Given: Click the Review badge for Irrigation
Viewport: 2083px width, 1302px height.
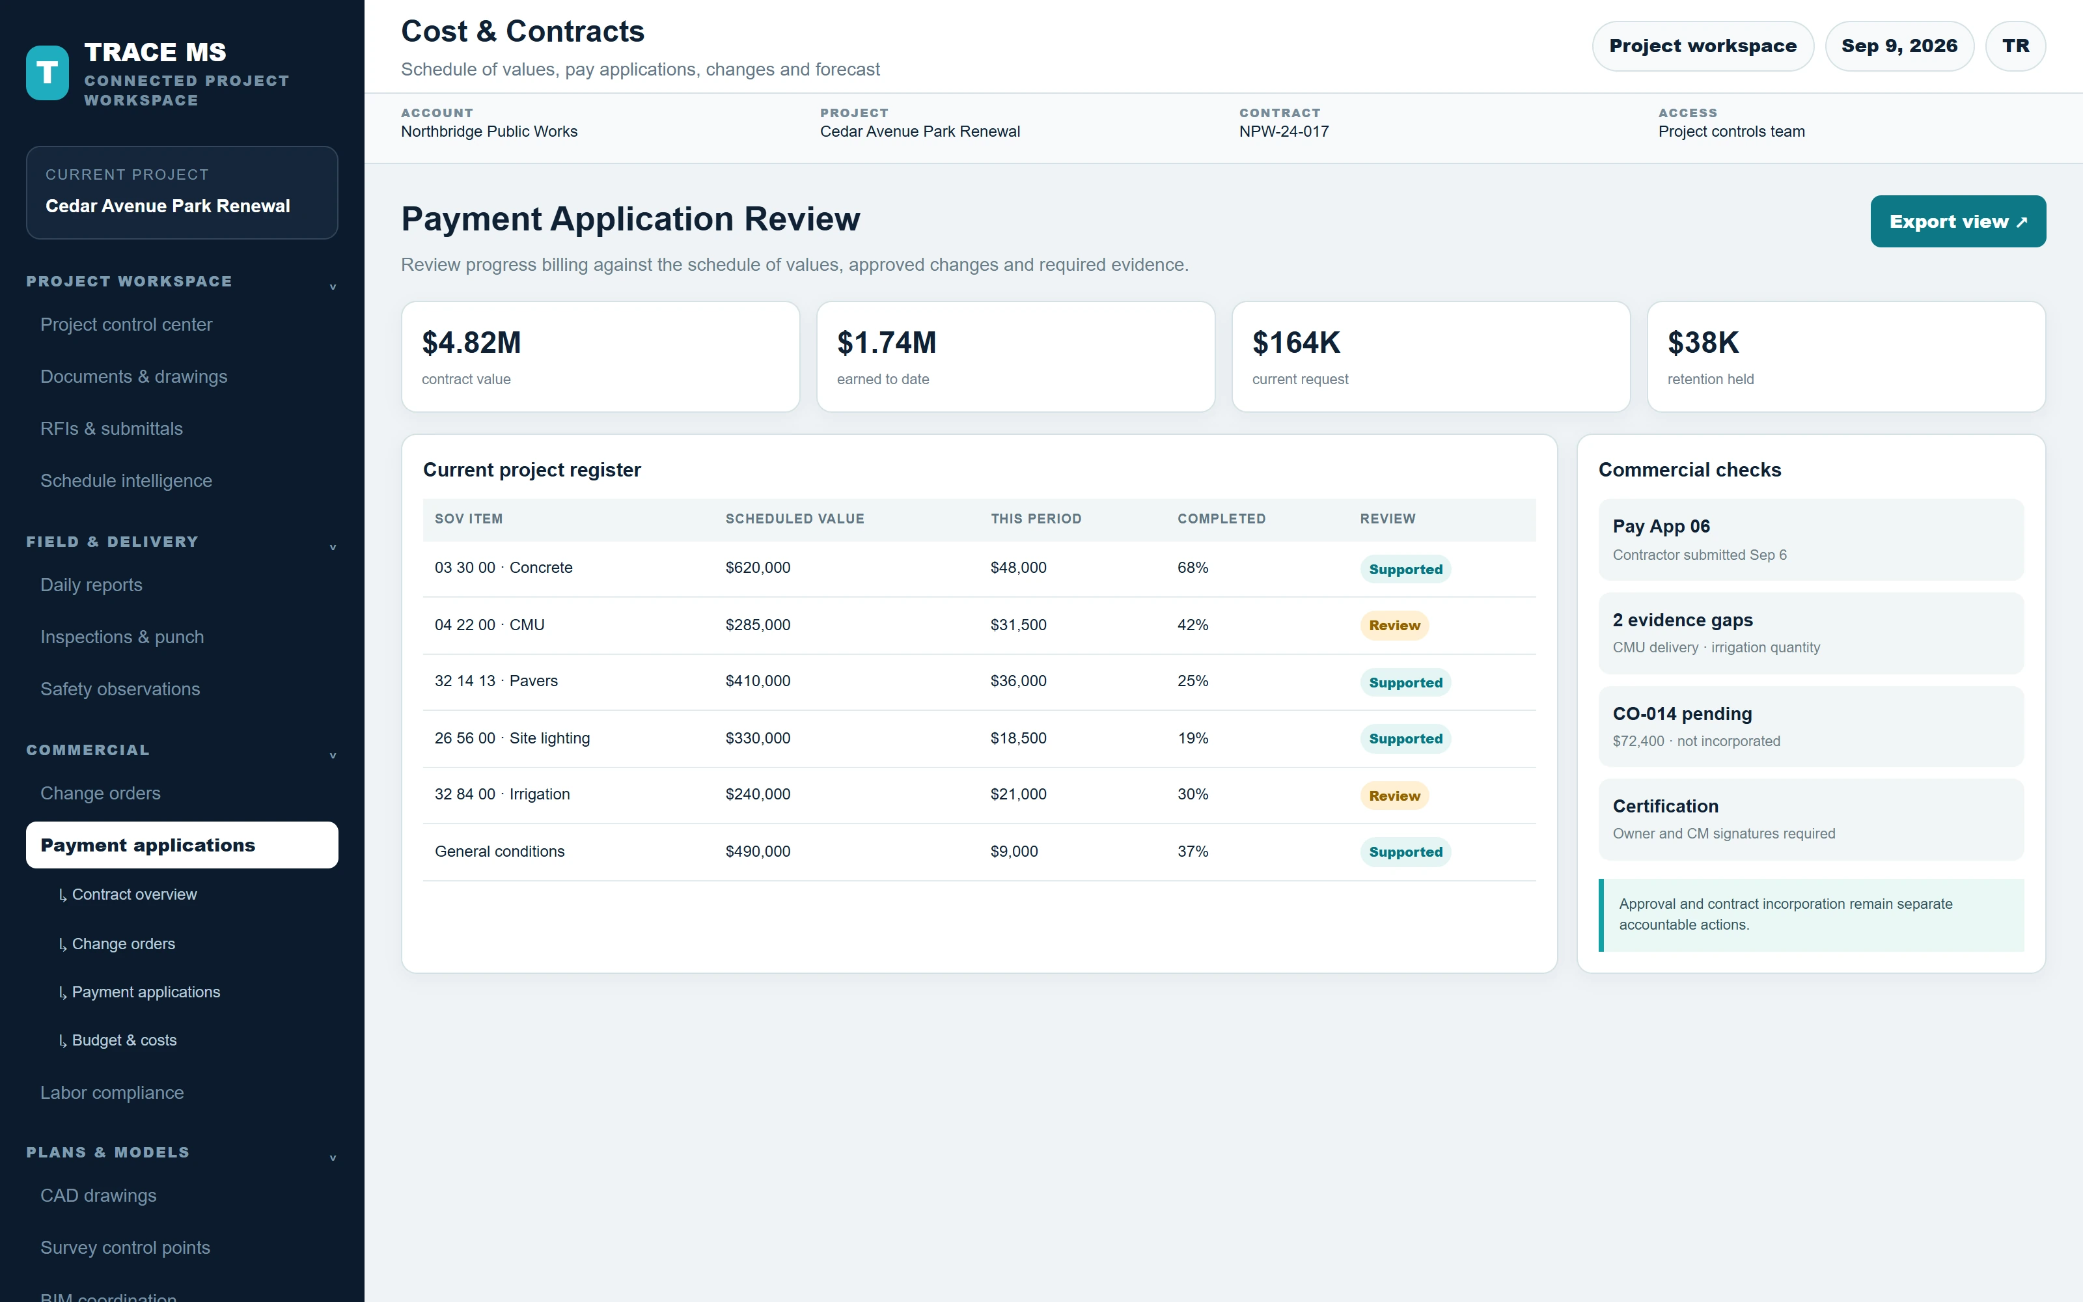Looking at the screenshot, I should pyautogui.click(x=1394, y=796).
